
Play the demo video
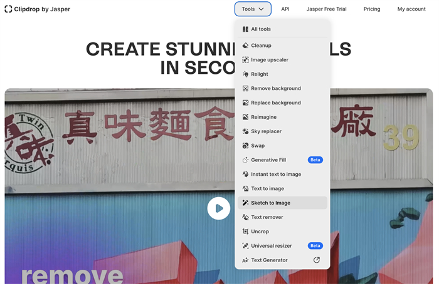coord(219,208)
